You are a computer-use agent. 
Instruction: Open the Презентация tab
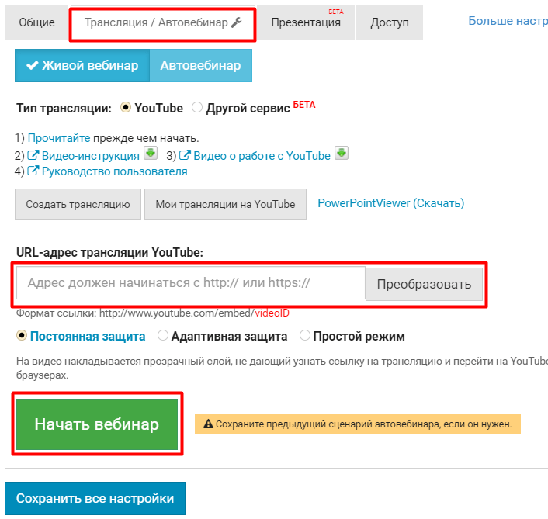coord(306,22)
